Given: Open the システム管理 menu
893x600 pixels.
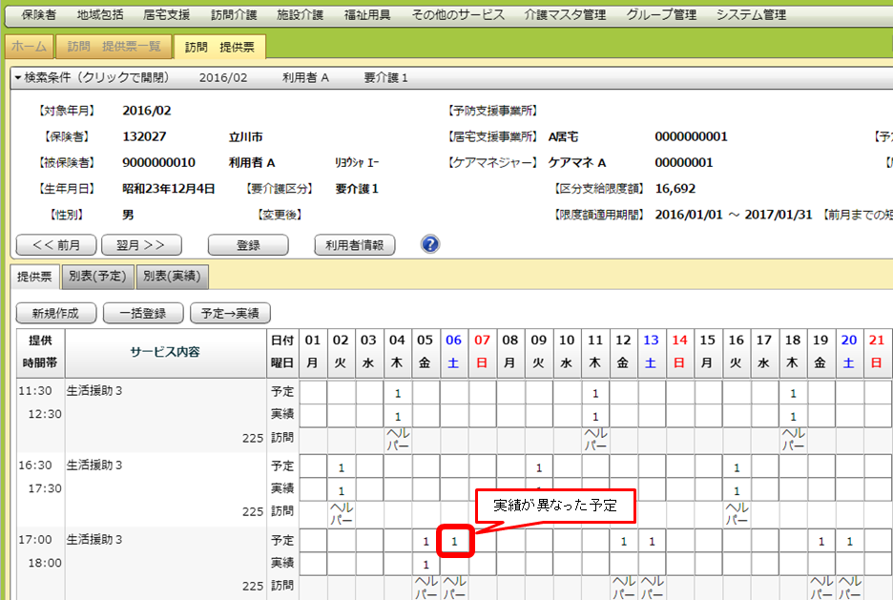Looking at the screenshot, I should coord(751,14).
